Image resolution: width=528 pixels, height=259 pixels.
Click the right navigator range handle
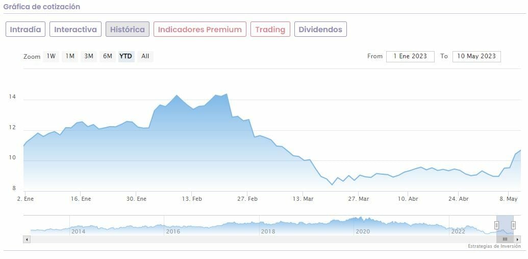[x=513, y=225]
